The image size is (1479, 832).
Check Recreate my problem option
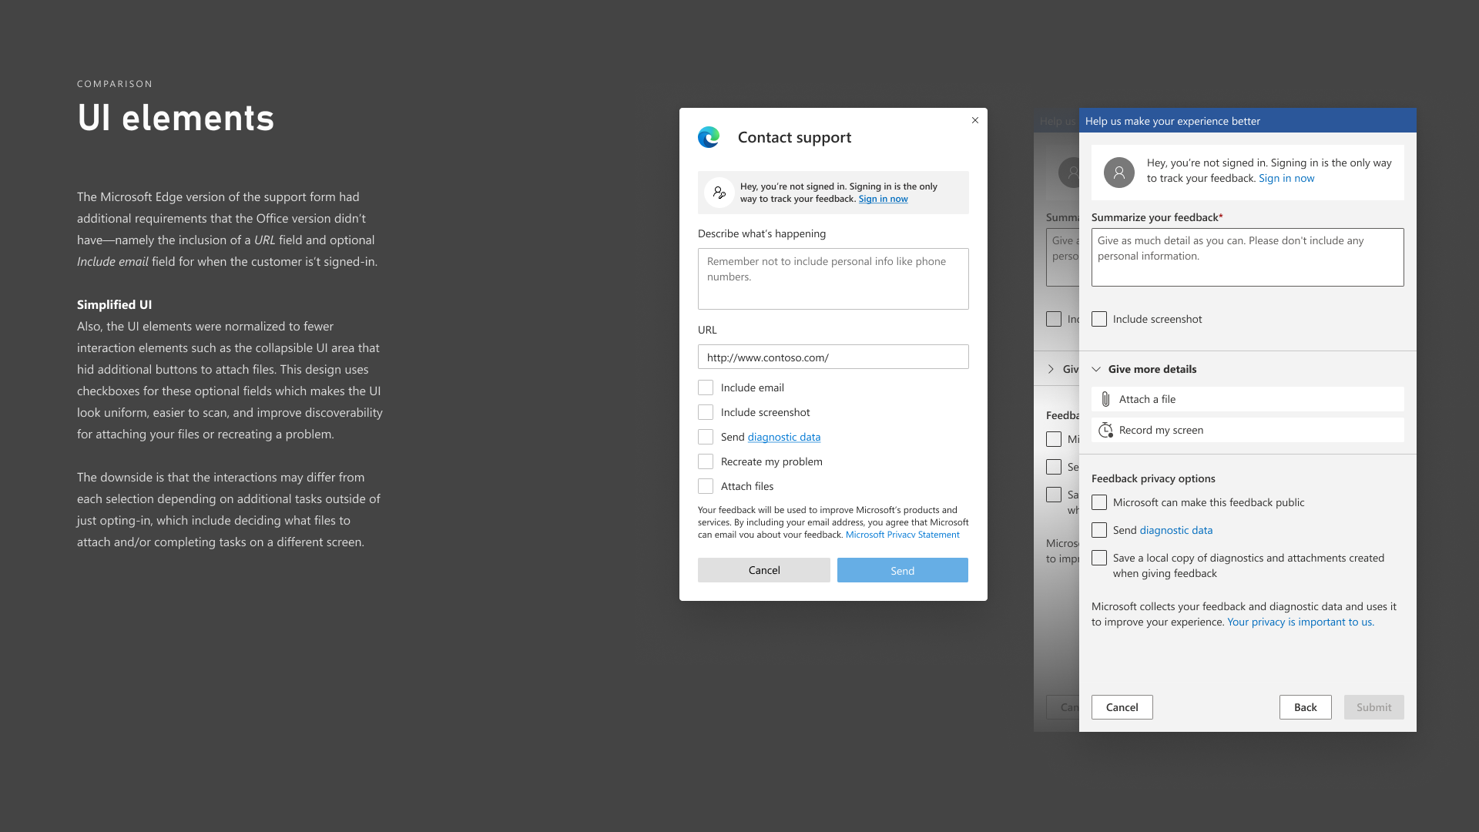click(706, 461)
